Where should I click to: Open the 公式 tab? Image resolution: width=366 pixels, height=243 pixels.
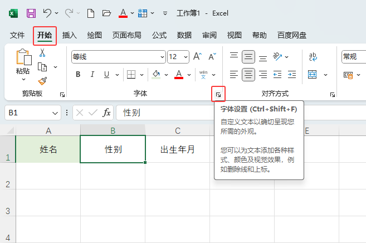click(159, 35)
